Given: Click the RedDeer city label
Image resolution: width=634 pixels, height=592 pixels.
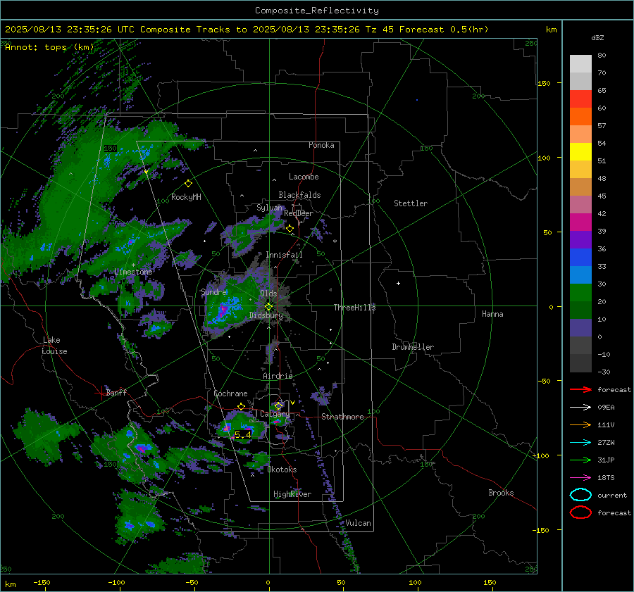Looking at the screenshot, I should tap(299, 213).
